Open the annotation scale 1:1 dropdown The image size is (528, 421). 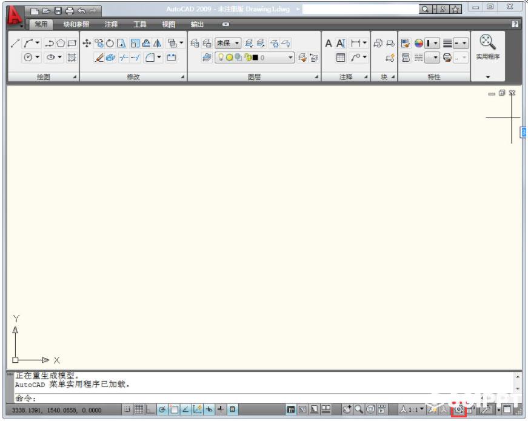(421, 409)
